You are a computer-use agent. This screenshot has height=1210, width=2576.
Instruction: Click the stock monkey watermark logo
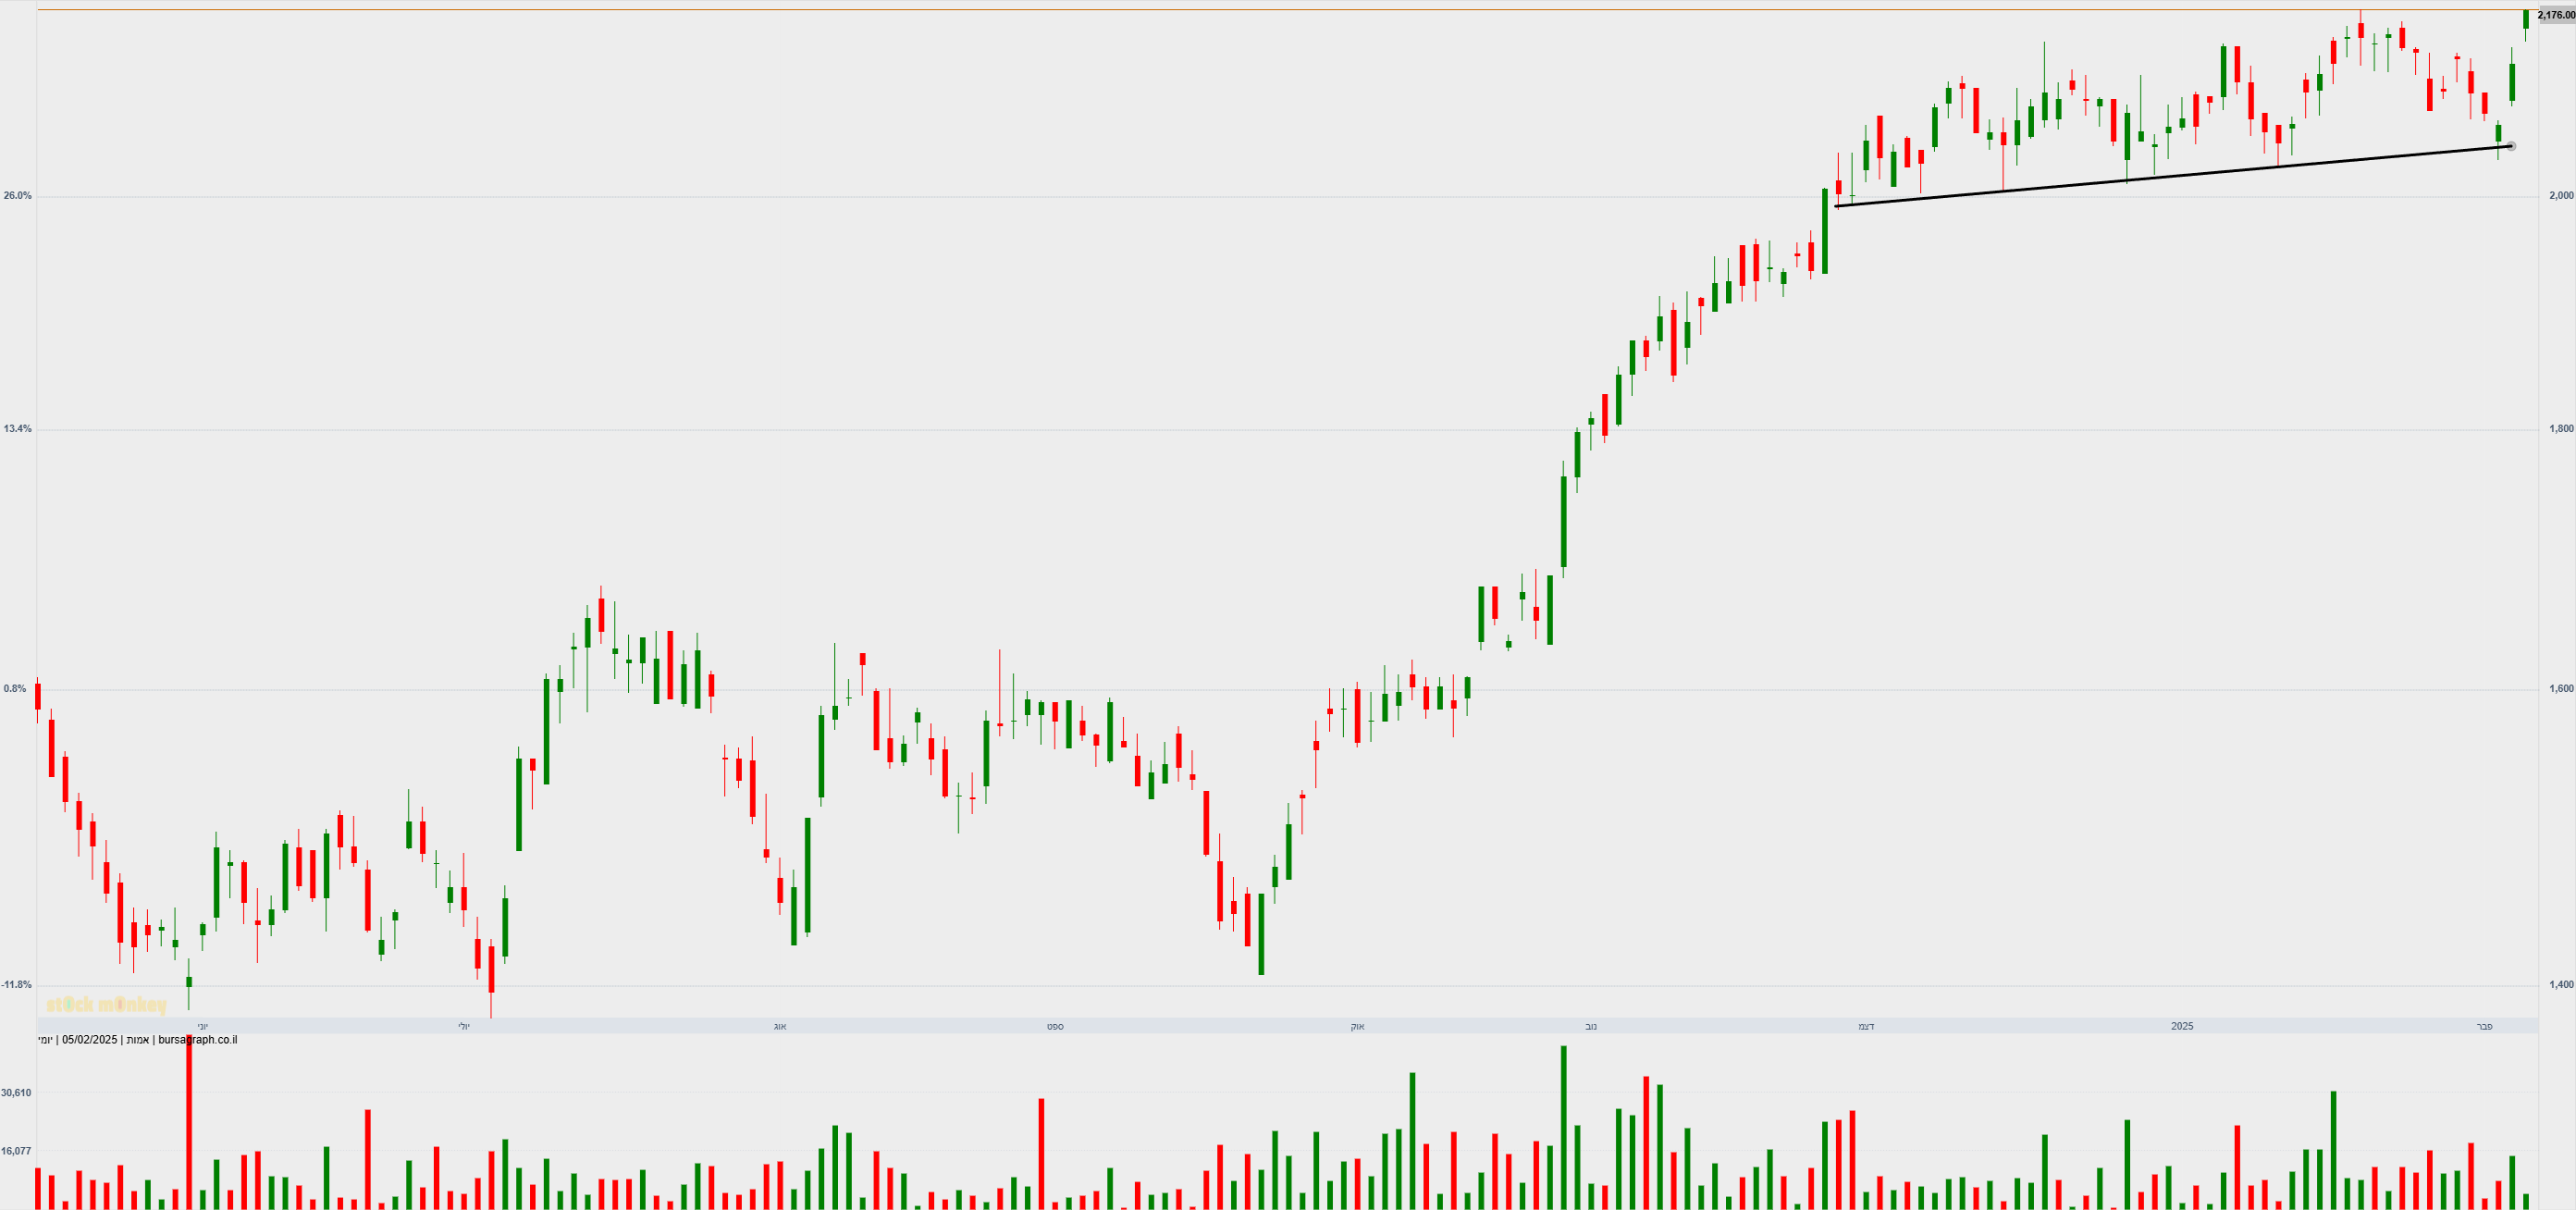click(106, 1004)
